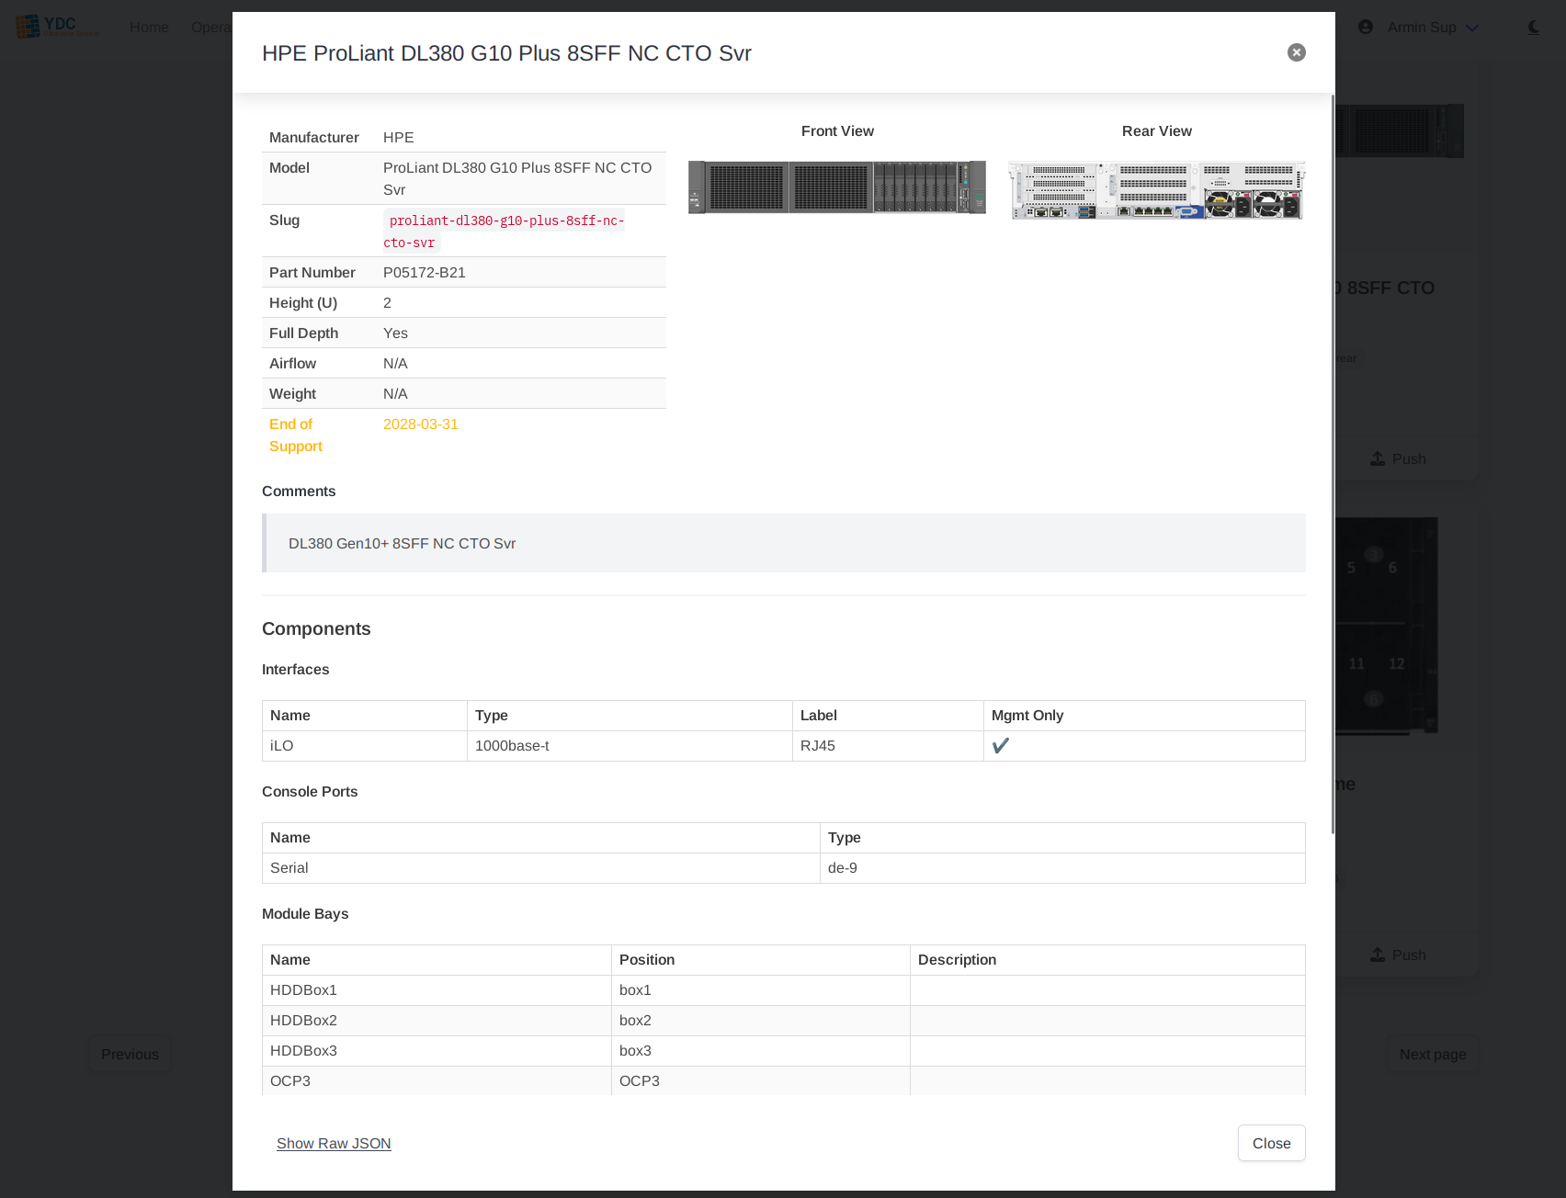
Task: Click the box2 position cell
Action: (761, 1021)
